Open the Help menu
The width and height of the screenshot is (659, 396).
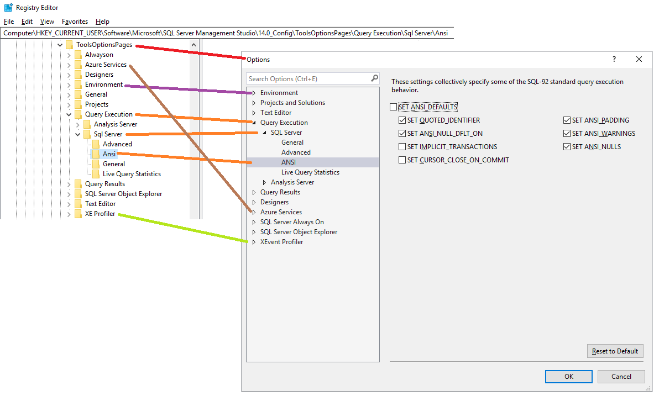(102, 22)
